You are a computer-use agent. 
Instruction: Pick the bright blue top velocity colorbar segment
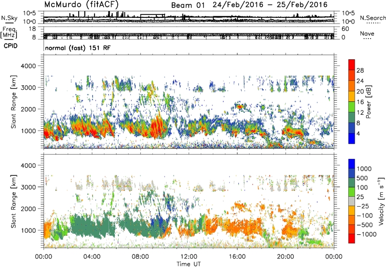click(x=352, y=164)
